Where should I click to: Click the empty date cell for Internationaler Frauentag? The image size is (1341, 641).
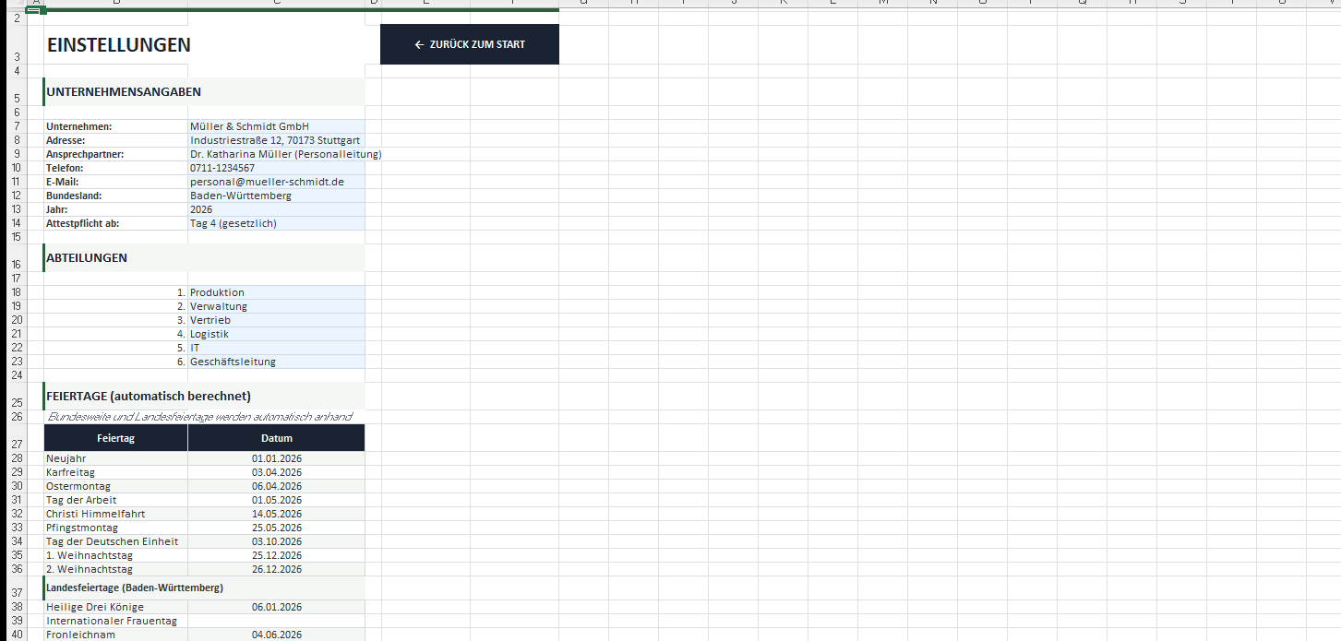(276, 621)
